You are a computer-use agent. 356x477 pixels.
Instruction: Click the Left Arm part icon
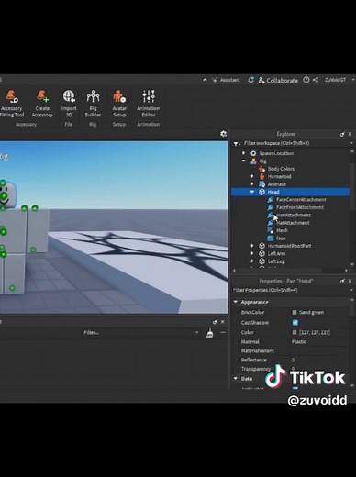[x=261, y=253]
